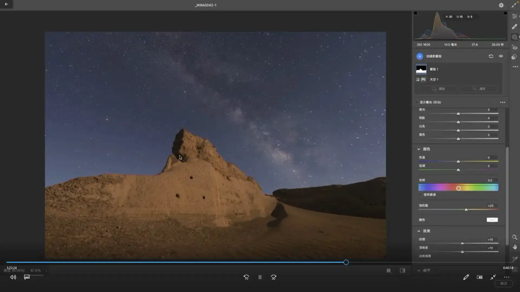Viewport: 520px width, 292px height.
Task: Toggle mask visibility with the eye icon
Action: [x=501, y=56]
